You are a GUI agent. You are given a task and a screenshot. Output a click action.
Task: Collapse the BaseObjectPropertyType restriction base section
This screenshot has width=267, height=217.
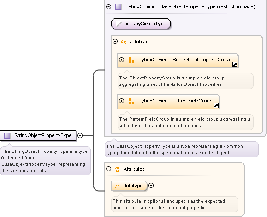pyautogui.click(x=109, y=6)
